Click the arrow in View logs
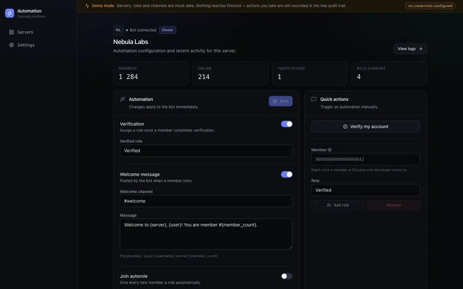The width and height of the screenshot is (463, 289). pyautogui.click(x=421, y=49)
